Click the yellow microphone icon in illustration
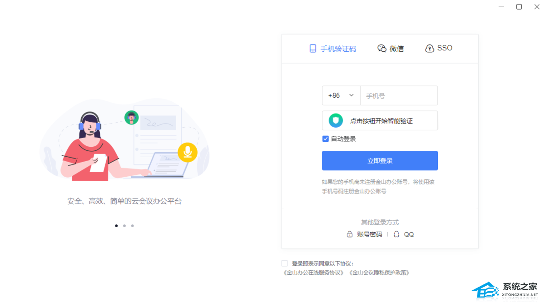This screenshot has height=303, width=545. (187, 152)
